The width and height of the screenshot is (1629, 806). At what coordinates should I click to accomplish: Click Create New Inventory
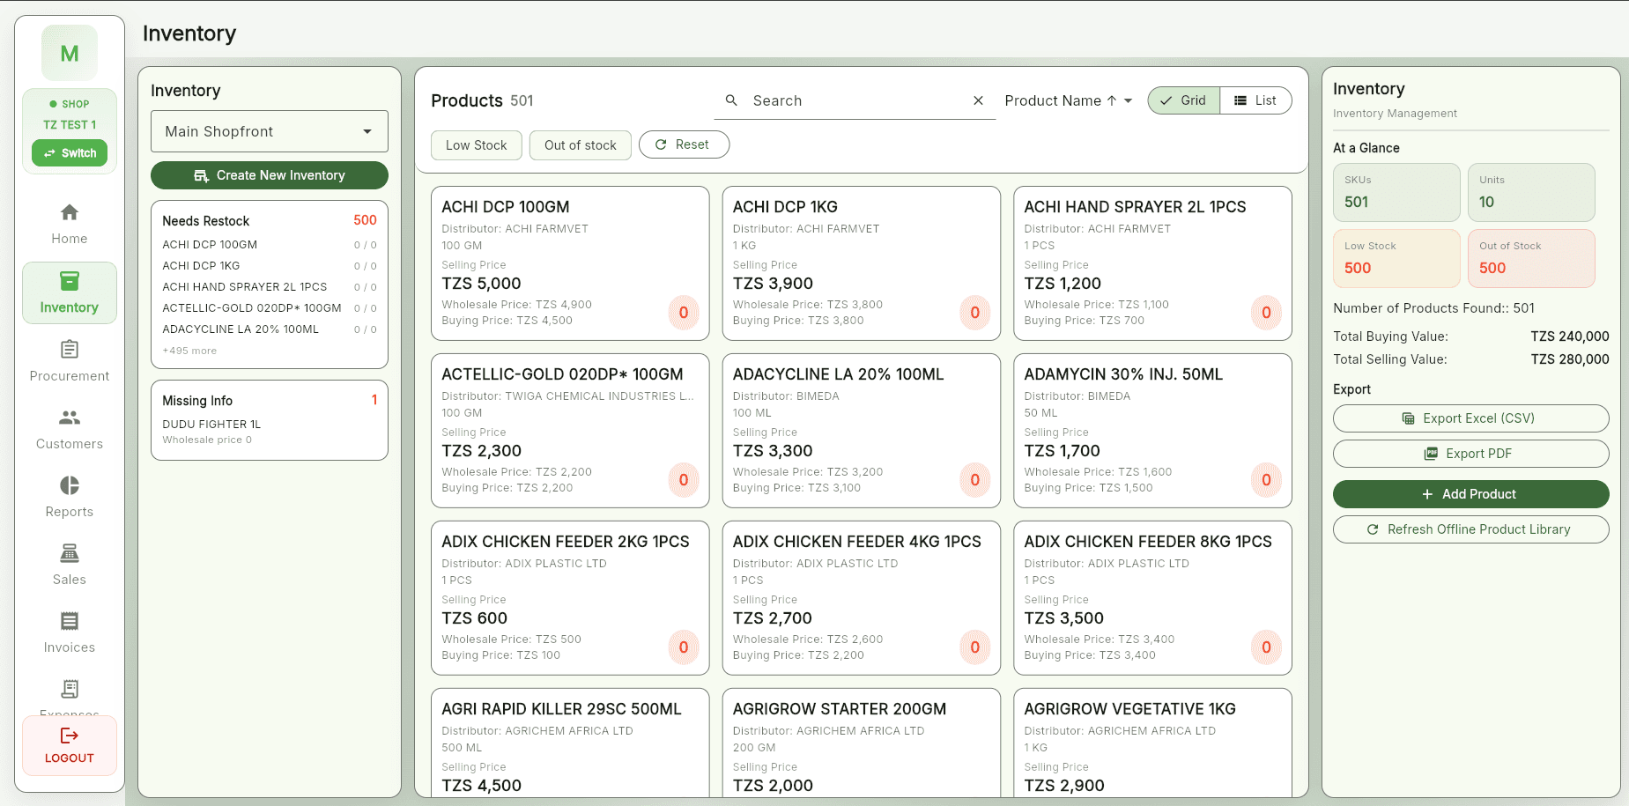[270, 175]
